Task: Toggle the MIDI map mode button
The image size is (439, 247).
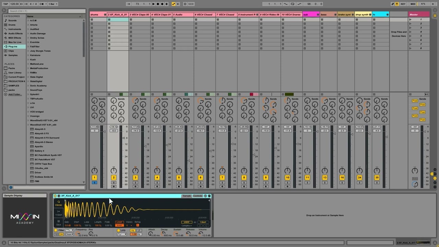Action: (413, 4)
